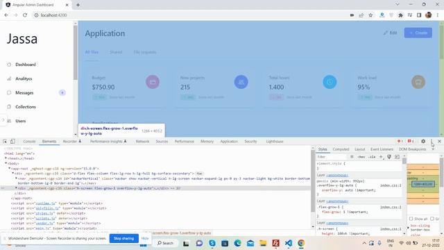Open the Lighthouse tab in DevTools
444x250 pixels.
click(x=275, y=141)
